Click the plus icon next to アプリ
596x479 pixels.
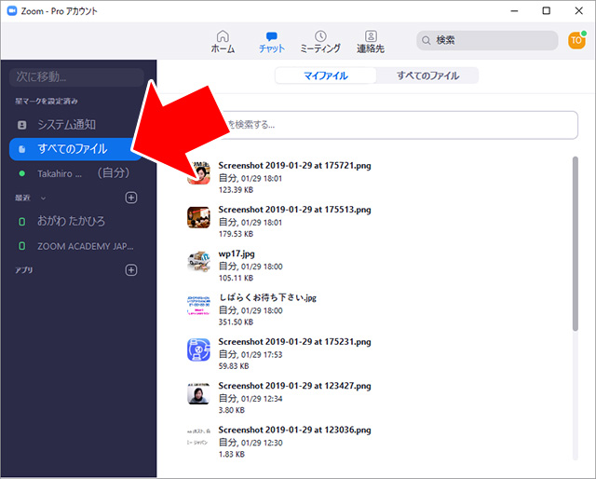point(131,270)
